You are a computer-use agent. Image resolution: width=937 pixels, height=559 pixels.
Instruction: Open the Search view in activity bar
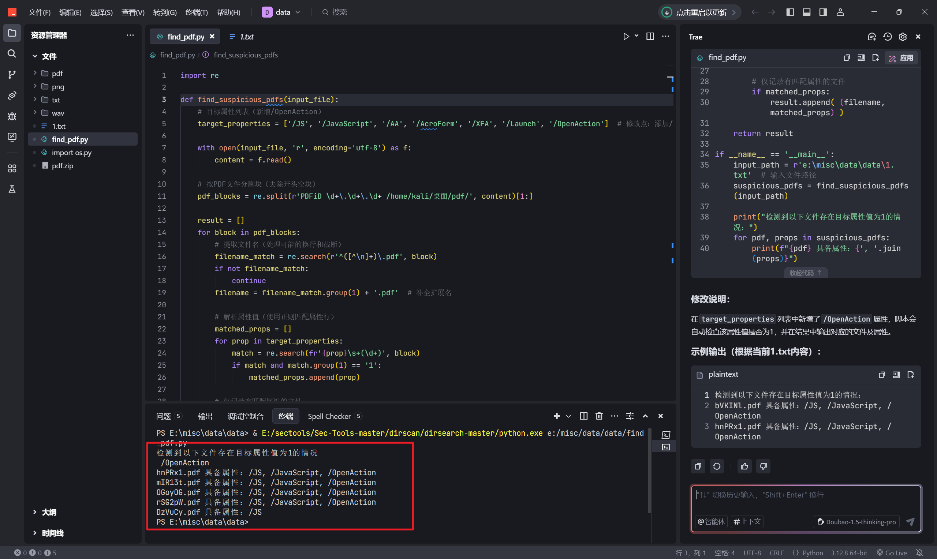tap(12, 53)
